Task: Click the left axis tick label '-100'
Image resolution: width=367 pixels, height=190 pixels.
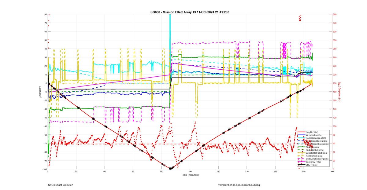Action: (x=44, y=169)
